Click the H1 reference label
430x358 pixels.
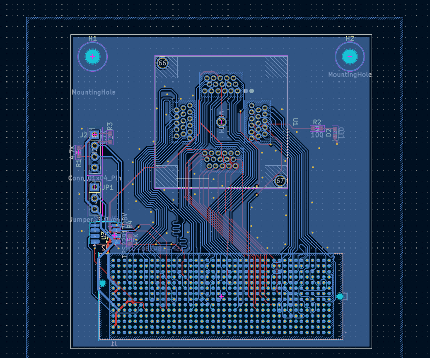click(x=93, y=39)
